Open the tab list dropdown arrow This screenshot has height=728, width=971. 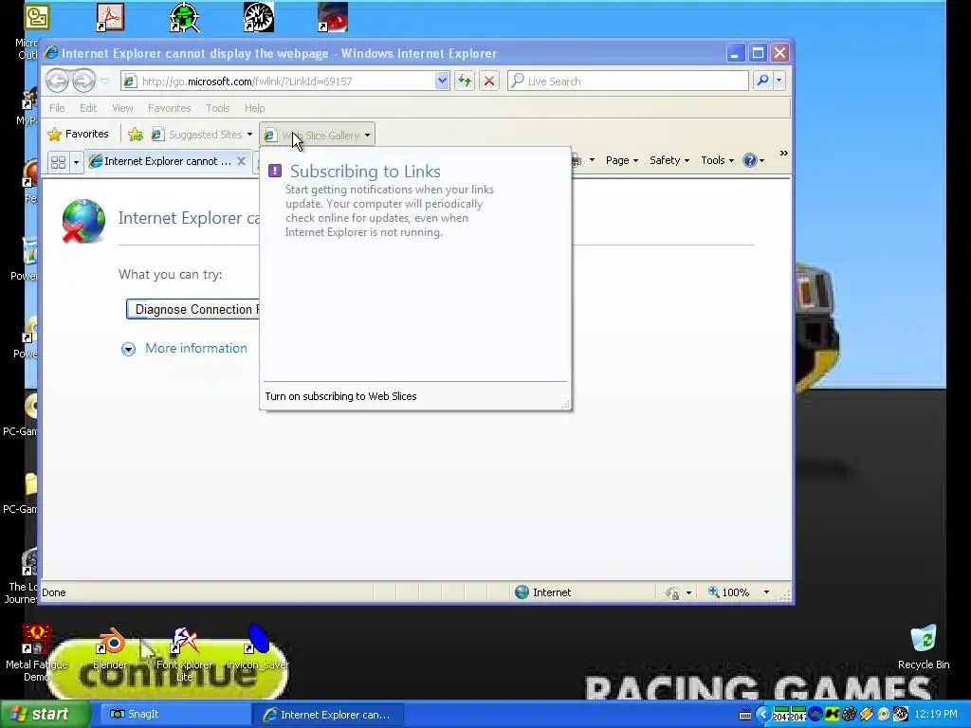(x=76, y=162)
